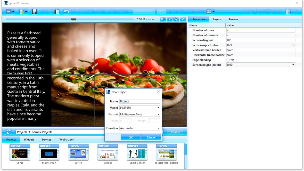Click the playback timeline slider handle
Screen dimensions: 304x171
[x=74, y=19]
